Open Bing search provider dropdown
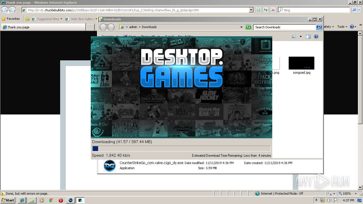Image resolution: width=363 pixels, height=204 pixels. point(359,10)
